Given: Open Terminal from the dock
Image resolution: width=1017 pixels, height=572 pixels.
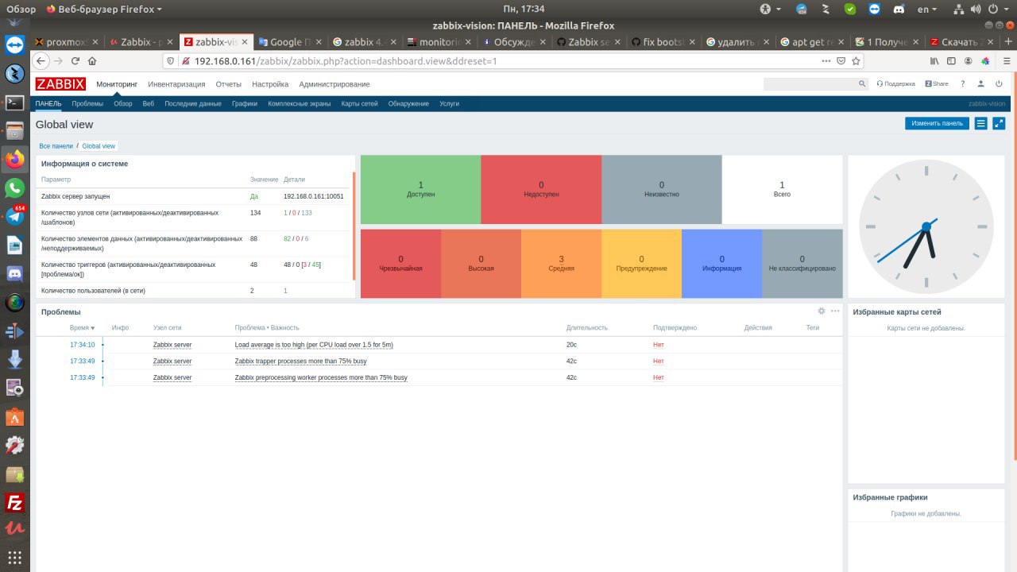Looking at the screenshot, I should point(14,102).
